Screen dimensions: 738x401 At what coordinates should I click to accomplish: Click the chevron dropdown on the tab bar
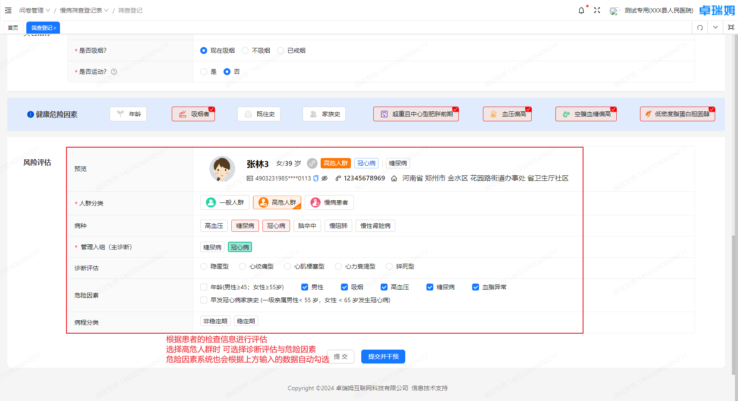click(x=715, y=27)
